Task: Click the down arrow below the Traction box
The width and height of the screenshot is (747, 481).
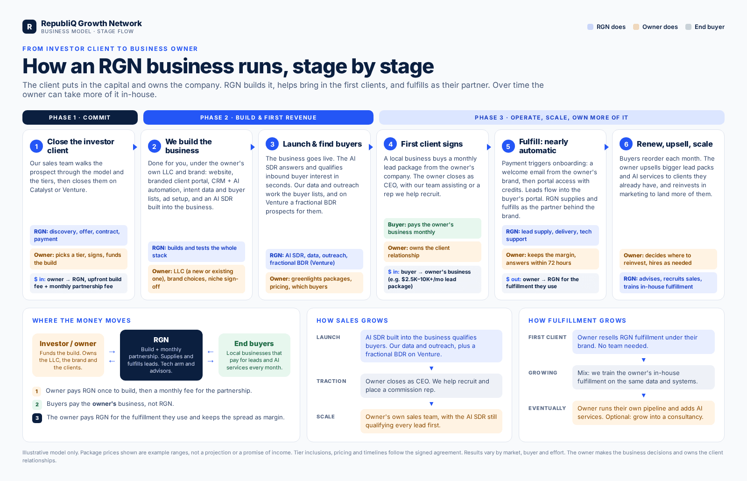Action: tap(431, 404)
